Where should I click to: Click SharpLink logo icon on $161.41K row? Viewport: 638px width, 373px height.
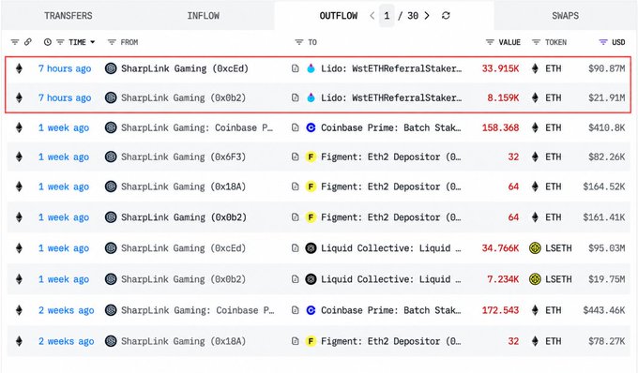(111, 217)
